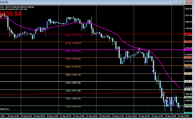Select the [+1/8] (1765.63) level label

pos(73,43)
